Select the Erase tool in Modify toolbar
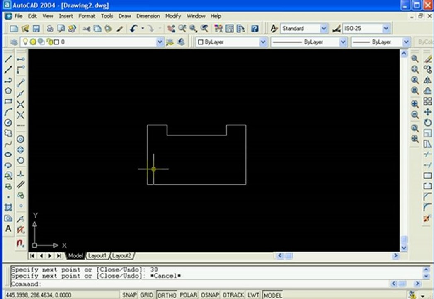The image size is (434, 299). (428, 59)
